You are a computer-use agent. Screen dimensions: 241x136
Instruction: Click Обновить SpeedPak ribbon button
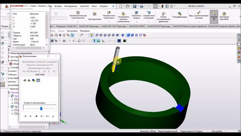[x=224, y=16]
